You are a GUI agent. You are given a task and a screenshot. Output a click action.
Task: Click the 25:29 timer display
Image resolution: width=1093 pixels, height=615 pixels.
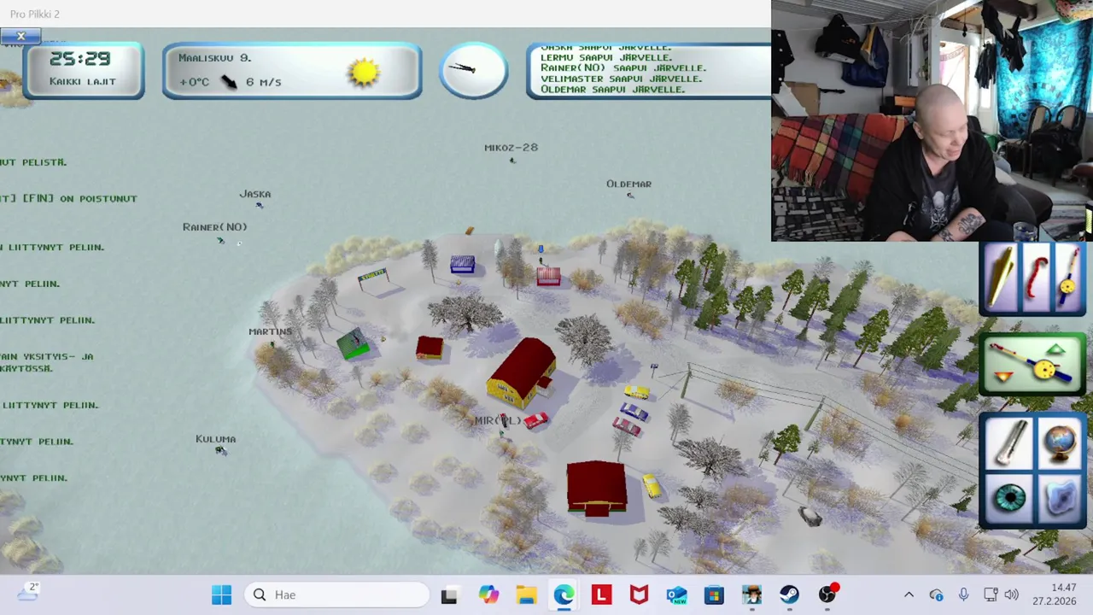point(80,59)
